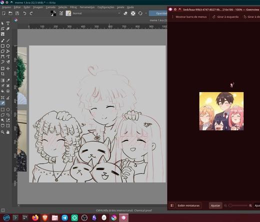Reload the original brush preset
The width and height of the screenshot is (260, 222).
140,14
